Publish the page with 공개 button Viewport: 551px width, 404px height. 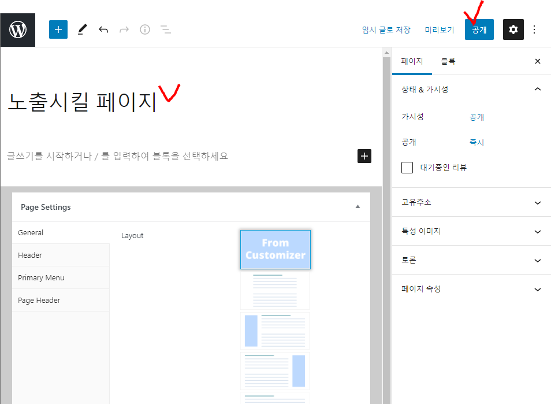(x=479, y=29)
